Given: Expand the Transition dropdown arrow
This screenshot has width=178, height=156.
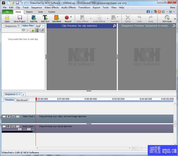Looking at the screenshot, I should (117, 17).
